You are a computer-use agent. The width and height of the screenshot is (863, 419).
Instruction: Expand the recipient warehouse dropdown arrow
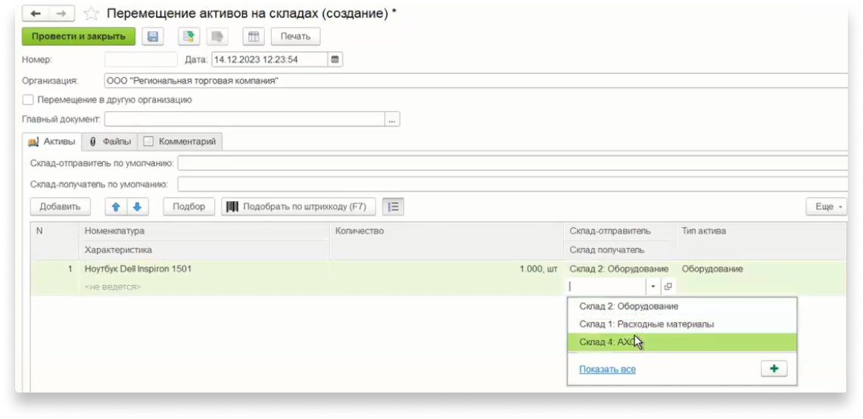click(x=653, y=287)
